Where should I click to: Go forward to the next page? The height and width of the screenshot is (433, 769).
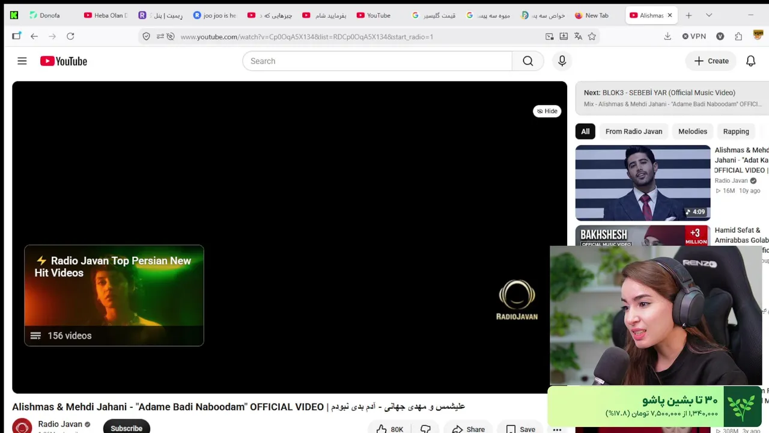click(52, 37)
